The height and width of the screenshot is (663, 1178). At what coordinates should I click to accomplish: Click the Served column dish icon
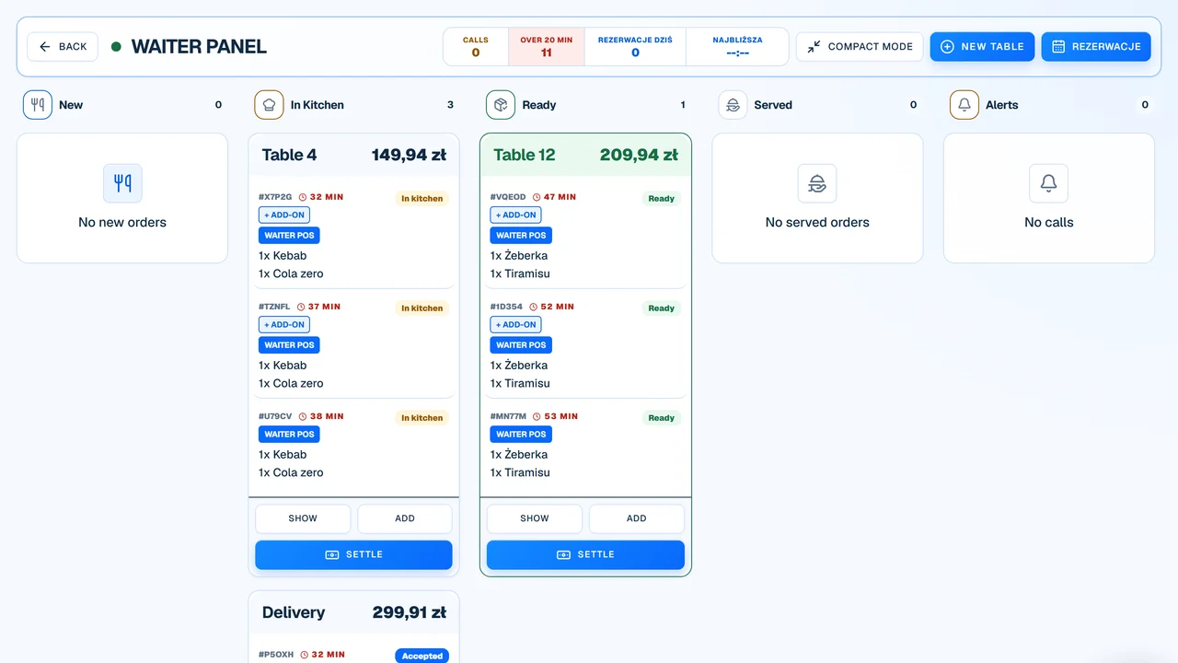pos(733,105)
